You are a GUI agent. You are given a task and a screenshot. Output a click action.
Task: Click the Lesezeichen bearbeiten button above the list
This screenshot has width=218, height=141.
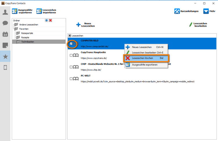click(x=198, y=25)
